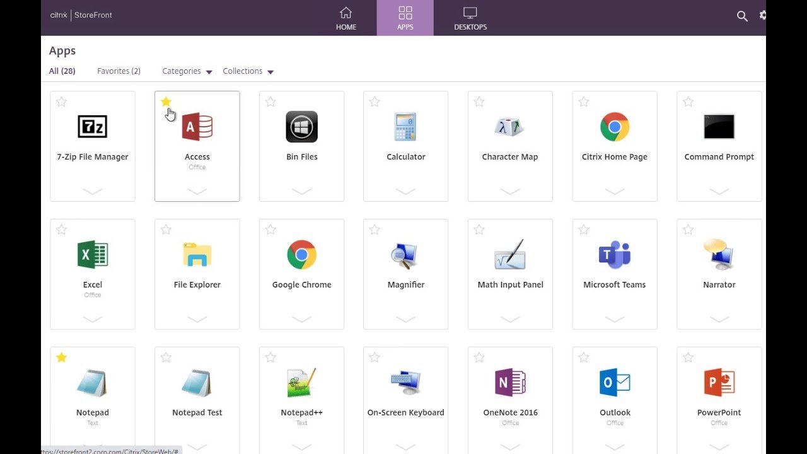Star the Narrator app tile
The image size is (807, 454).
point(688,230)
